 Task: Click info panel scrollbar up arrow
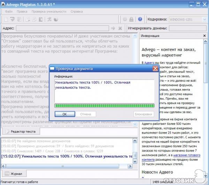(206, 41)
